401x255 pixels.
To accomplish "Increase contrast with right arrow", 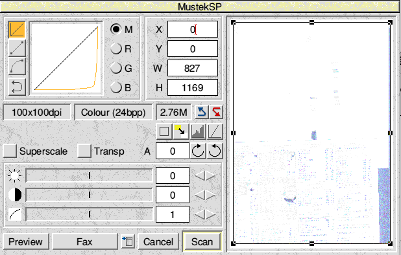I will tap(210, 195).
